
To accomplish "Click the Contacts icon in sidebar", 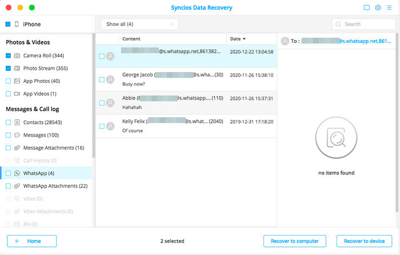I will click(x=17, y=122).
